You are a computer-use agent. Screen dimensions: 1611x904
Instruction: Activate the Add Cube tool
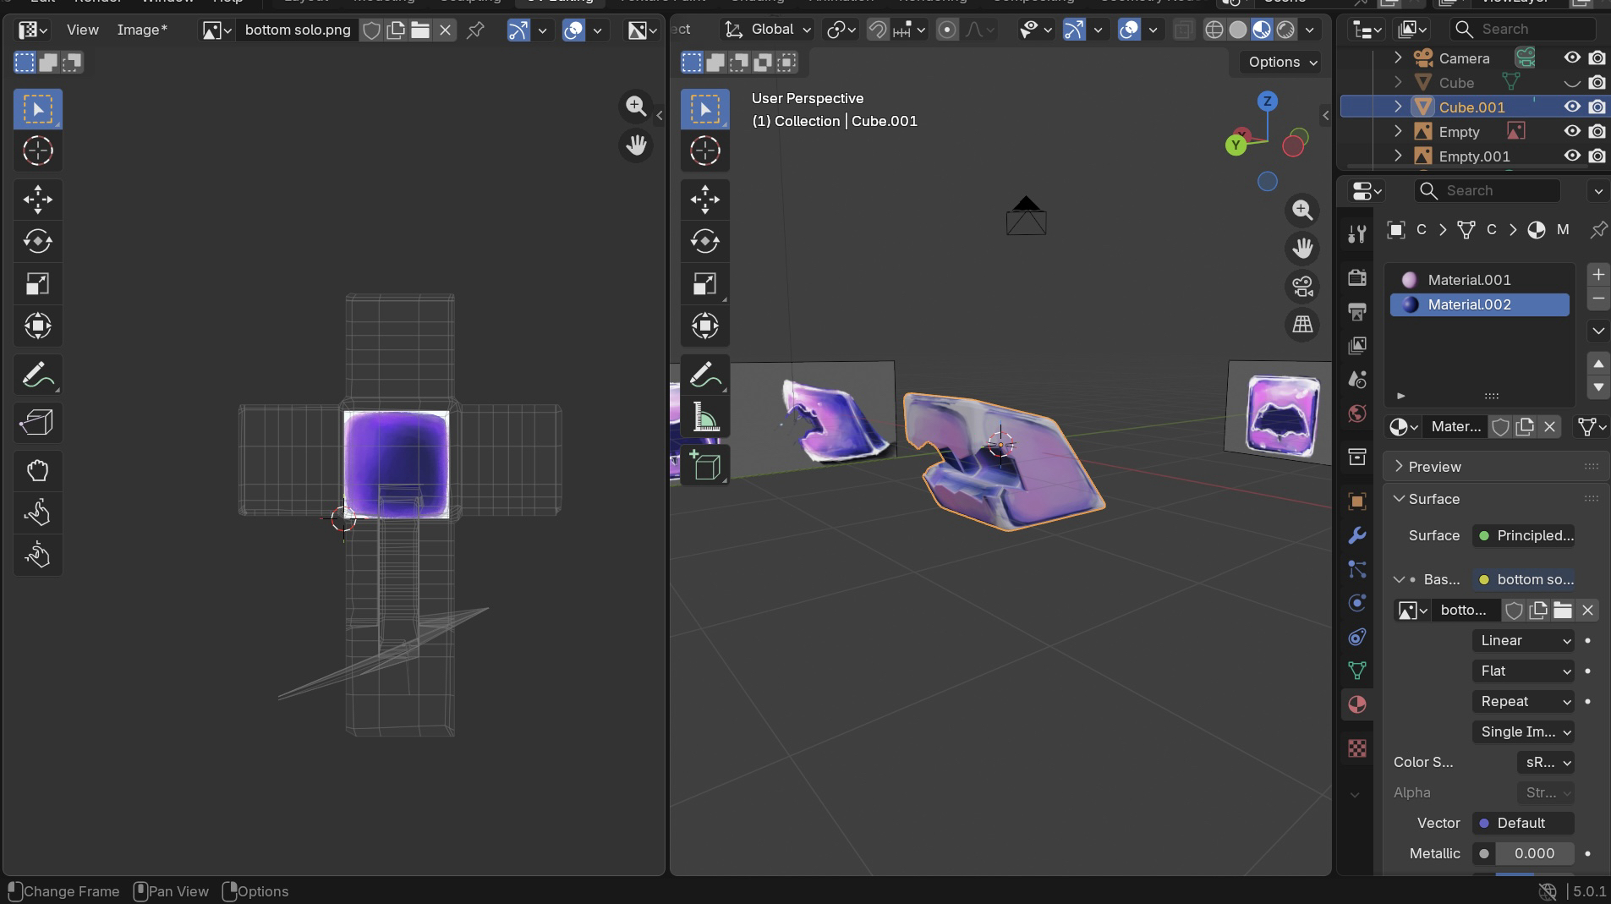tap(704, 465)
